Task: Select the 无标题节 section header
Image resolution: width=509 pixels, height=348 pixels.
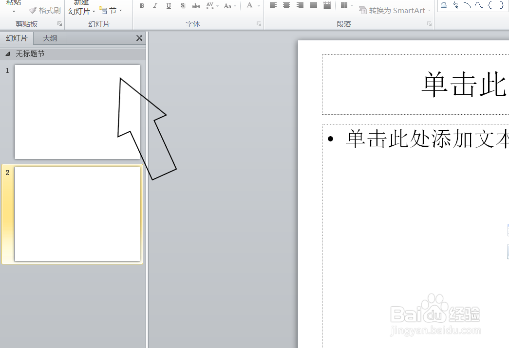Action: [73, 54]
